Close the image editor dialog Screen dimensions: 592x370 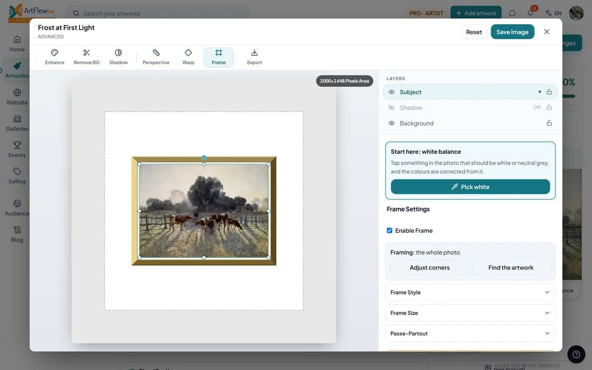pyautogui.click(x=547, y=32)
